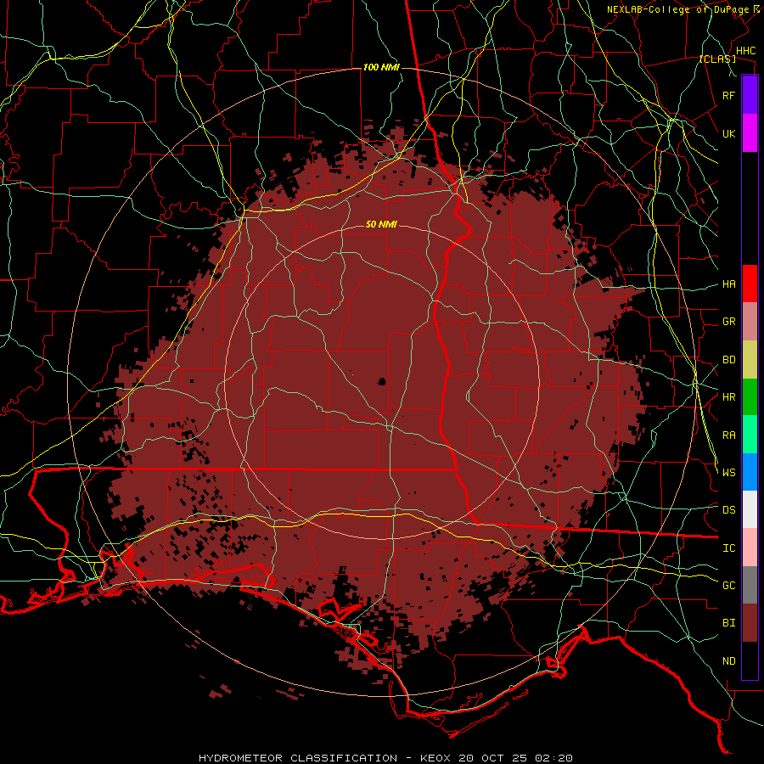Image resolution: width=764 pixels, height=764 pixels.
Task: Click the 100 NMI range ring label
Action: (x=381, y=67)
